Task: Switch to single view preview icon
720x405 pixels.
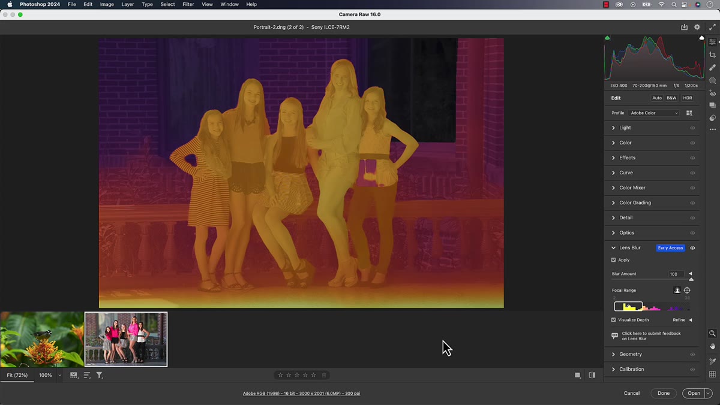Action: coord(578,375)
